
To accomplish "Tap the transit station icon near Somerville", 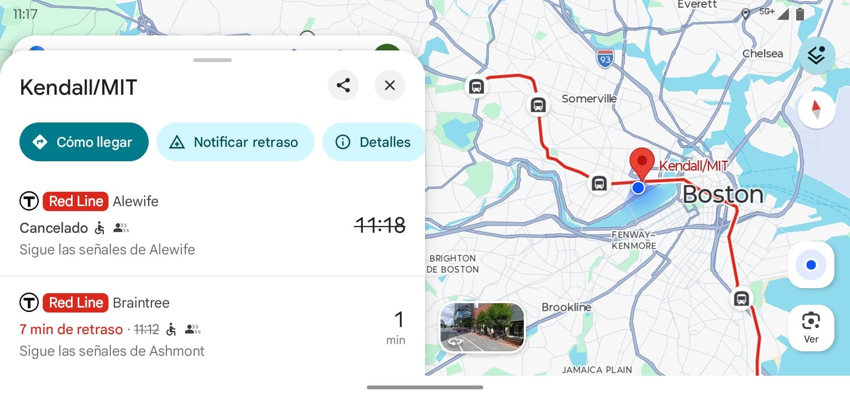I will pyautogui.click(x=538, y=105).
